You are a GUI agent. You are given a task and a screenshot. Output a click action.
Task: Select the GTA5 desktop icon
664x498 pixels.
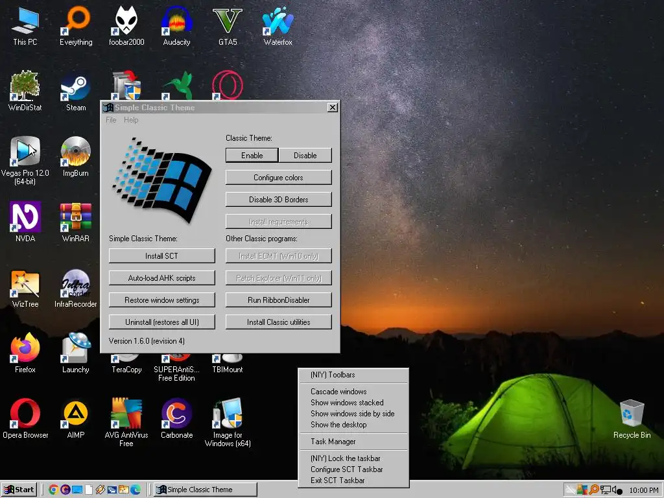tap(228, 25)
